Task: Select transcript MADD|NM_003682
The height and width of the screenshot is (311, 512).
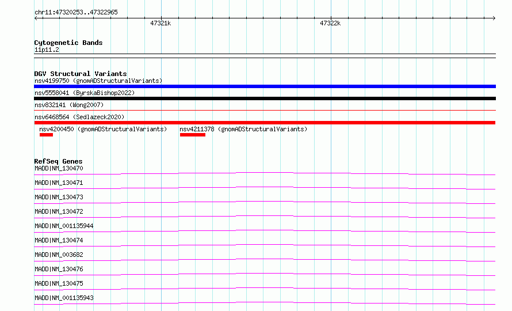Action: pos(59,255)
